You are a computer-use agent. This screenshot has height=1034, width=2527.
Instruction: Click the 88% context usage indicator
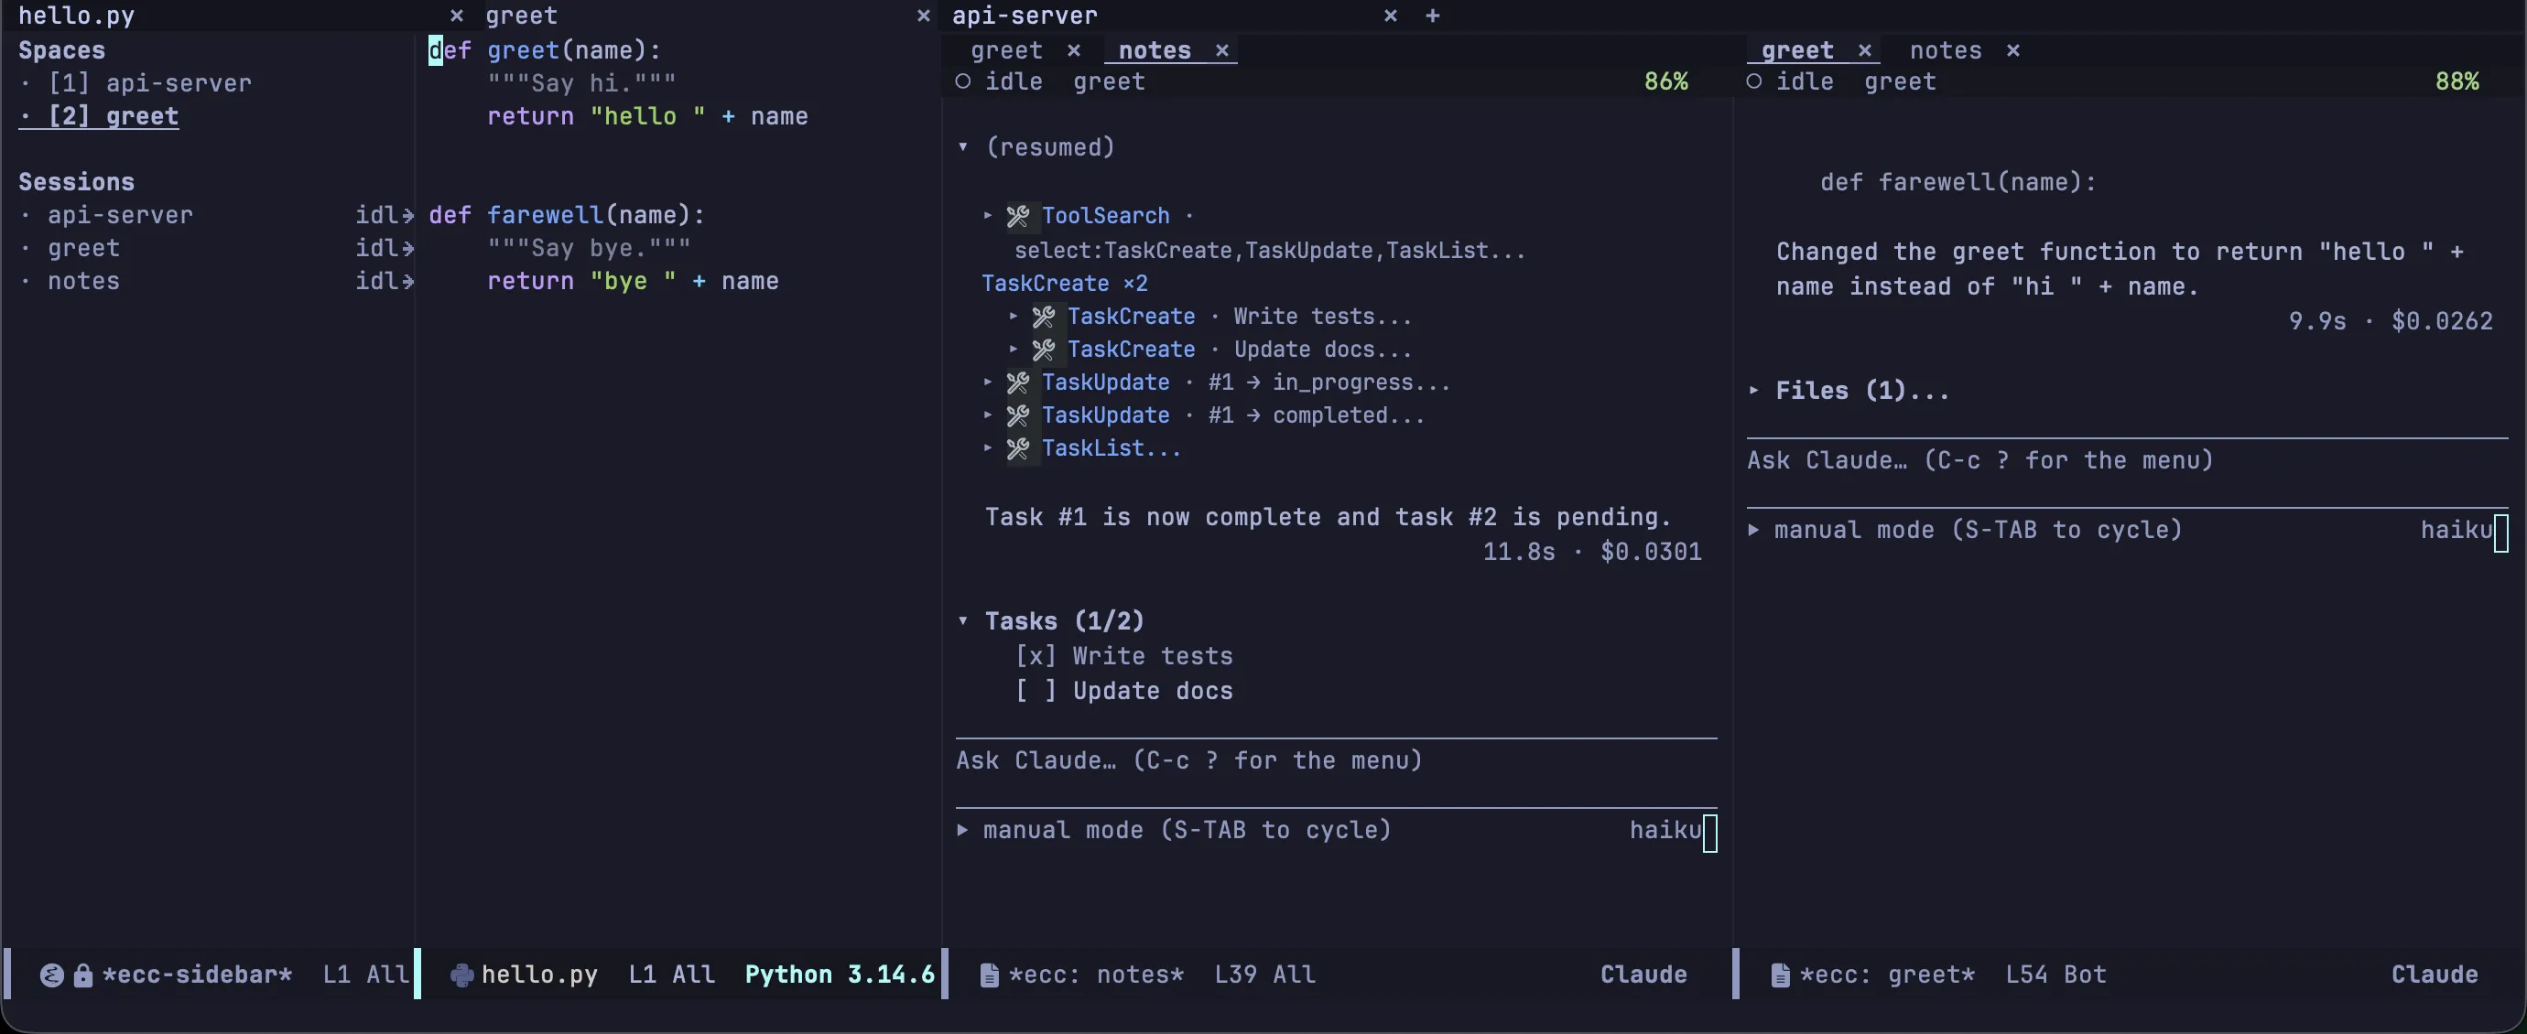[x=2457, y=81]
